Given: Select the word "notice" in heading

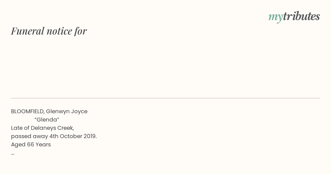Looking at the screenshot, I should [x=59, y=31].
